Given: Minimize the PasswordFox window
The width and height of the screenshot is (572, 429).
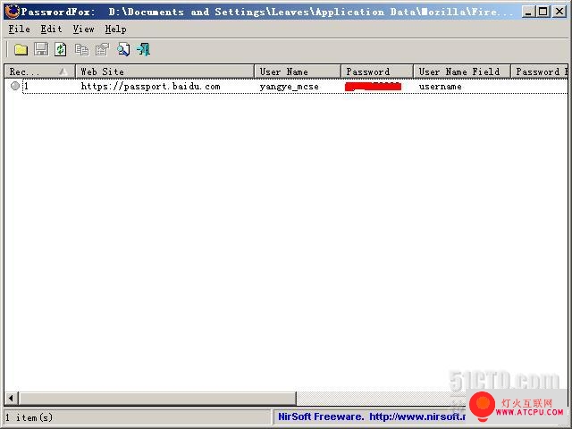Looking at the screenshot, I should 528,12.
